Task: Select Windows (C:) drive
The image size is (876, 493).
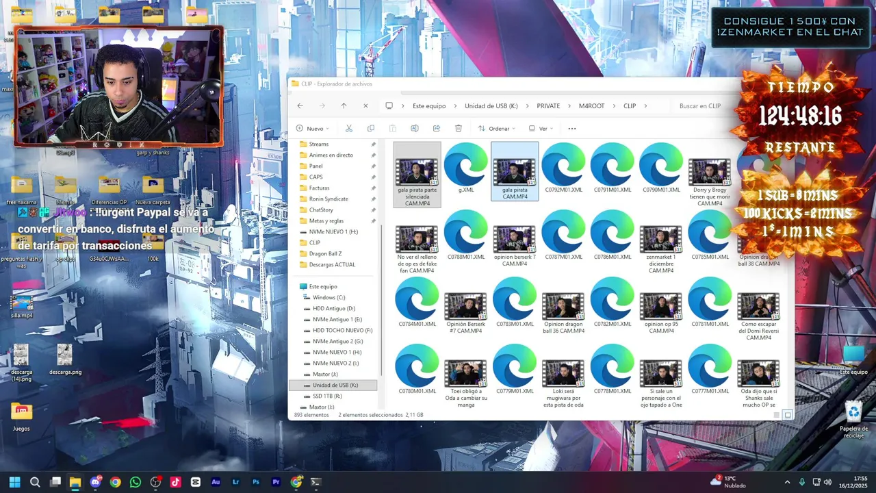Action: (x=328, y=298)
